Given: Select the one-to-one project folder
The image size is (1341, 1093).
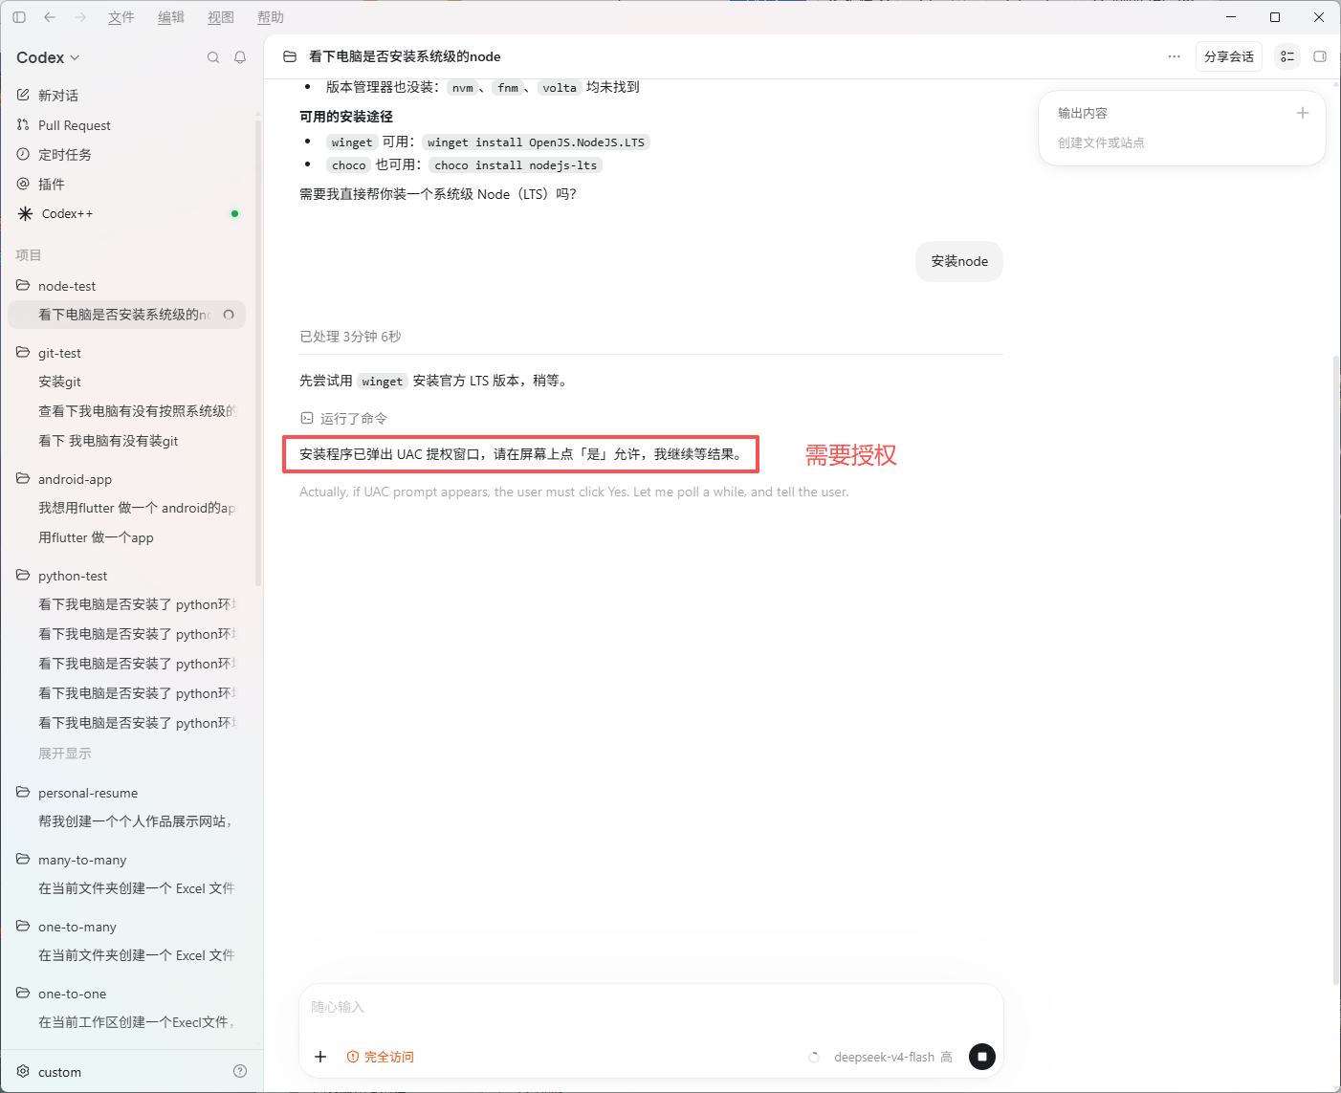Looking at the screenshot, I should tap(61, 994).
